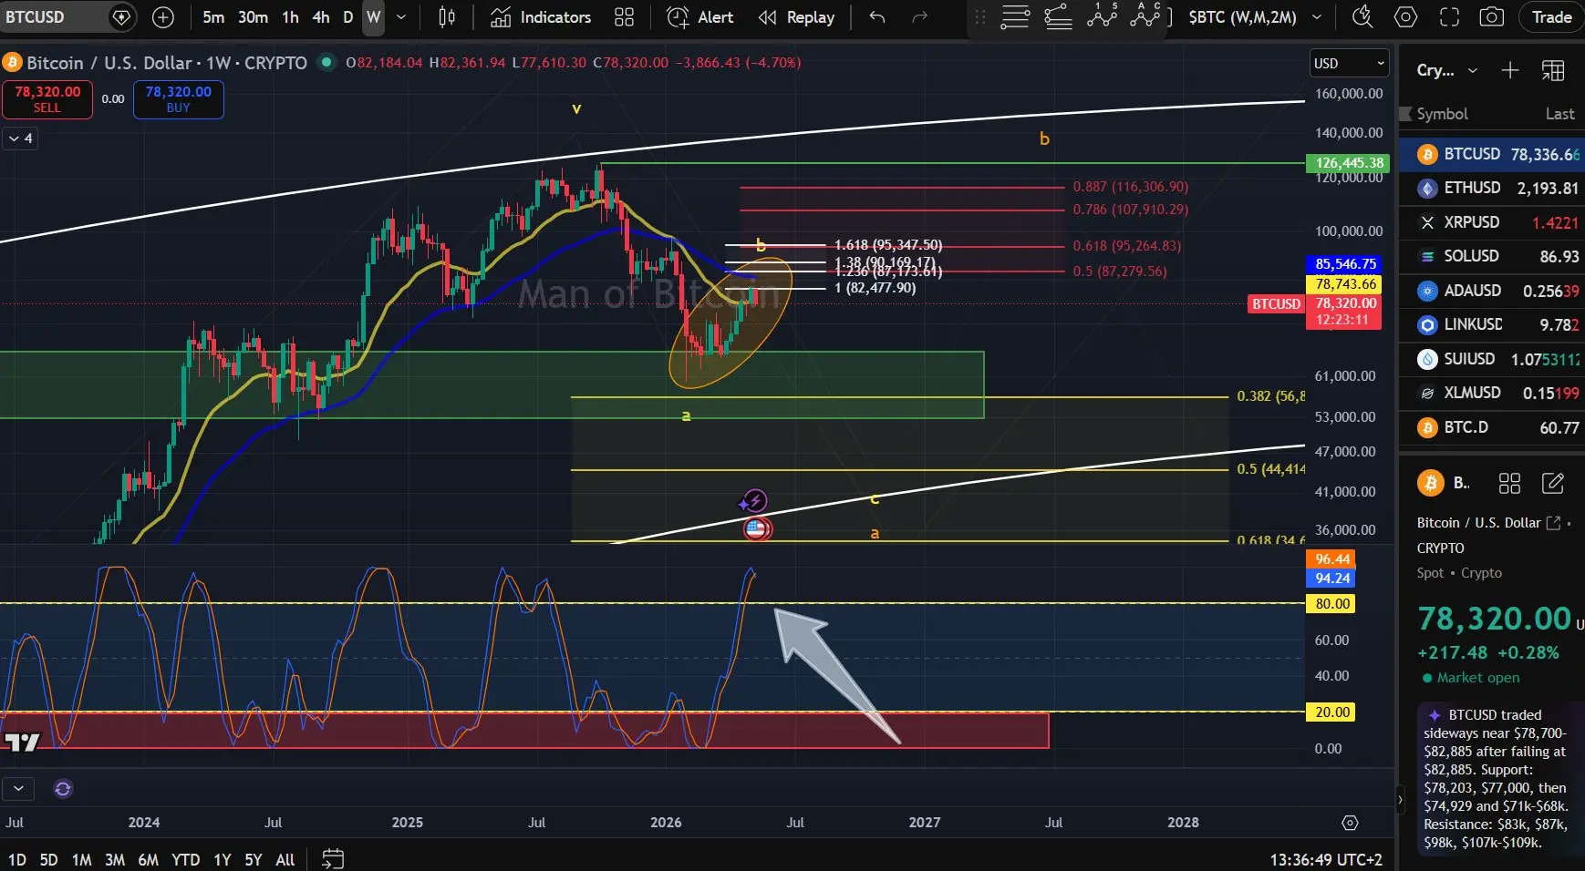Add symbol to watchlist plus icon

coord(1510,70)
